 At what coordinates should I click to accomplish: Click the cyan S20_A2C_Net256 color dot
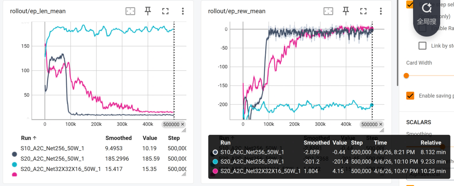click(14, 165)
